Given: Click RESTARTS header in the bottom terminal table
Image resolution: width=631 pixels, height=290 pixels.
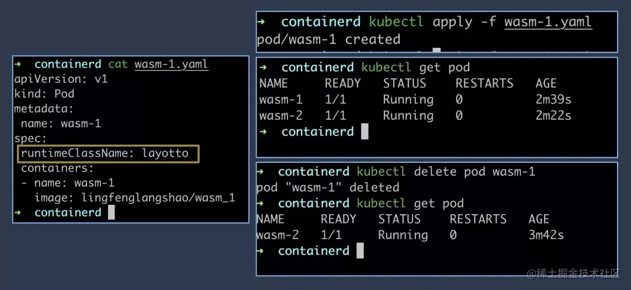Looking at the screenshot, I should coord(478,219).
